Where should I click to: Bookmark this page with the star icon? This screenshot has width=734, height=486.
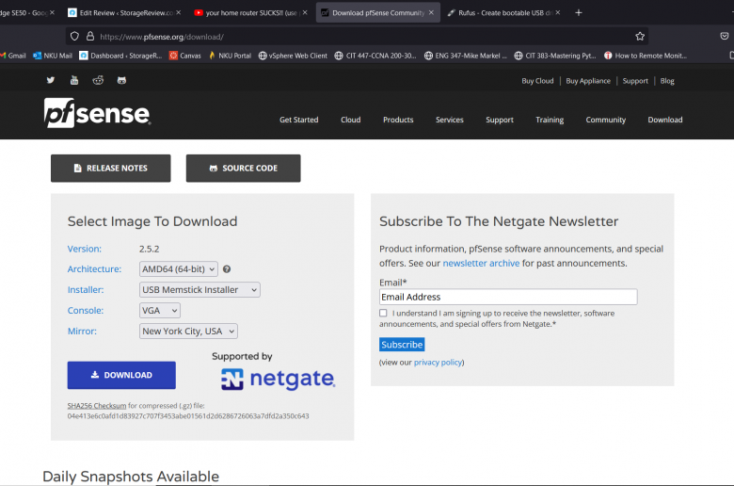click(640, 37)
